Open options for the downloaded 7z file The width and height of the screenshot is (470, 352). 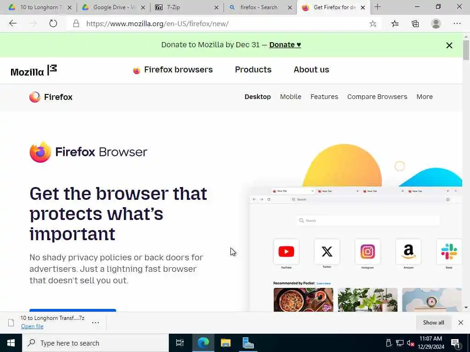pos(95,323)
